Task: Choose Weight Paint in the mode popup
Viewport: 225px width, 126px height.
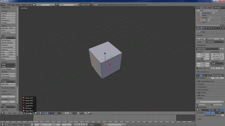Action: pyautogui.click(x=29, y=100)
